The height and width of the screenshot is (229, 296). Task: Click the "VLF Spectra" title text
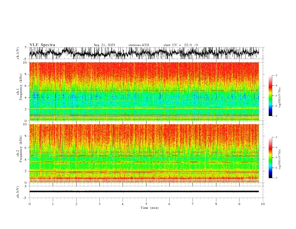pyautogui.click(x=42, y=45)
